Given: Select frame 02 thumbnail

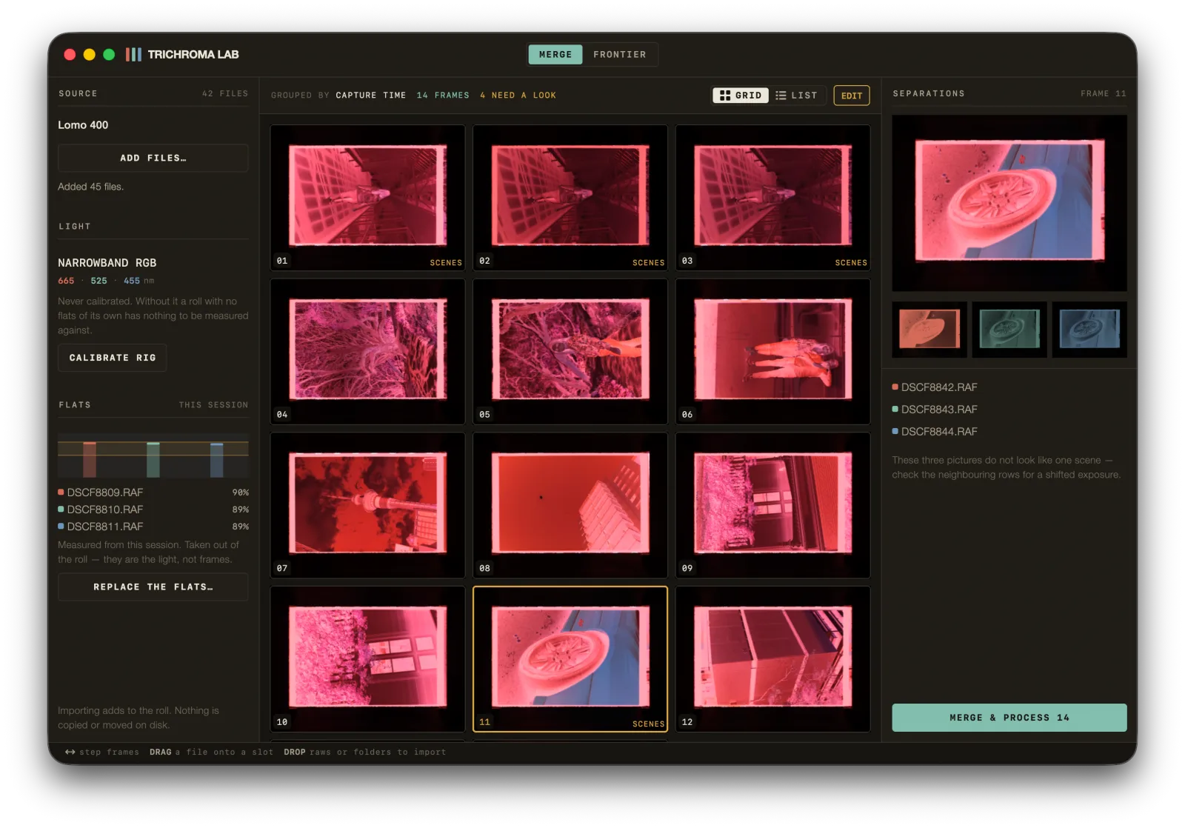Looking at the screenshot, I should tap(570, 197).
